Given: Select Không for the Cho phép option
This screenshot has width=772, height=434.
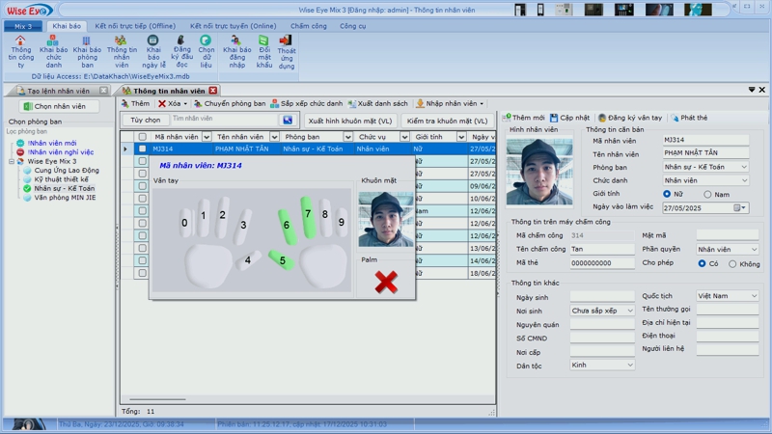Looking at the screenshot, I should click(x=733, y=263).
